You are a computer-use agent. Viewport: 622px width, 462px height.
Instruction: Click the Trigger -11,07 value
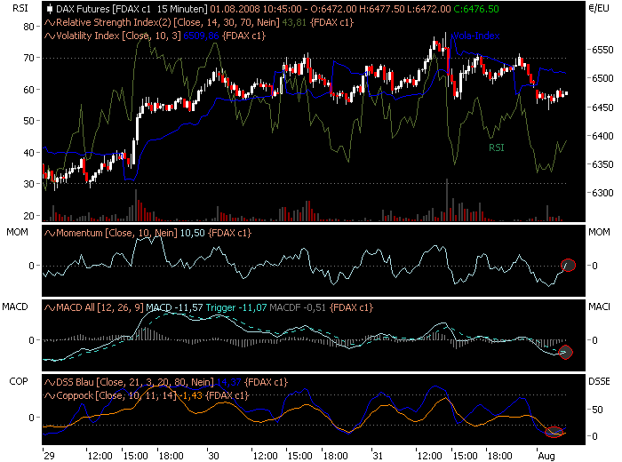click(236, 307)
